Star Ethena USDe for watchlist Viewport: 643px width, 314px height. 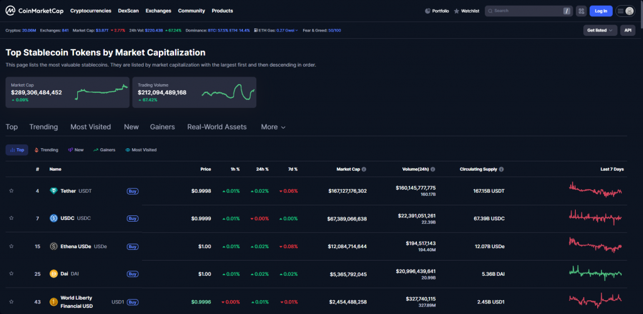pos(11,246)
